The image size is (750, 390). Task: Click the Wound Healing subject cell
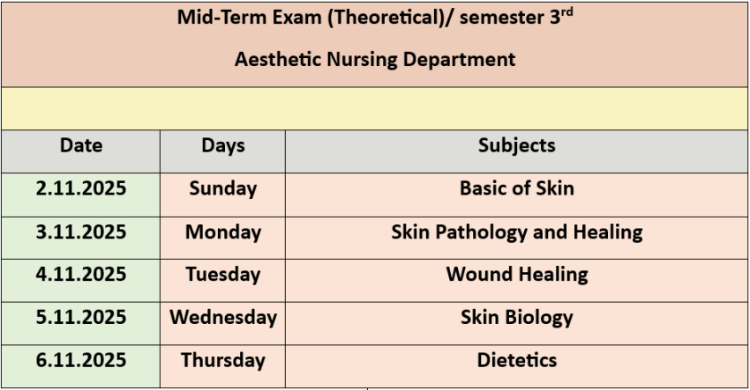tap(517, 275)
